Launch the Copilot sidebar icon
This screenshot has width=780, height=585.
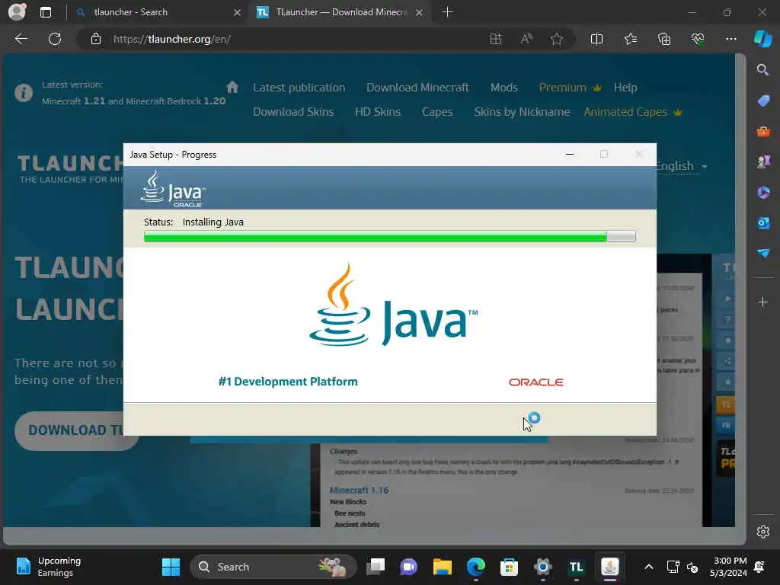[x=763, y=39]
